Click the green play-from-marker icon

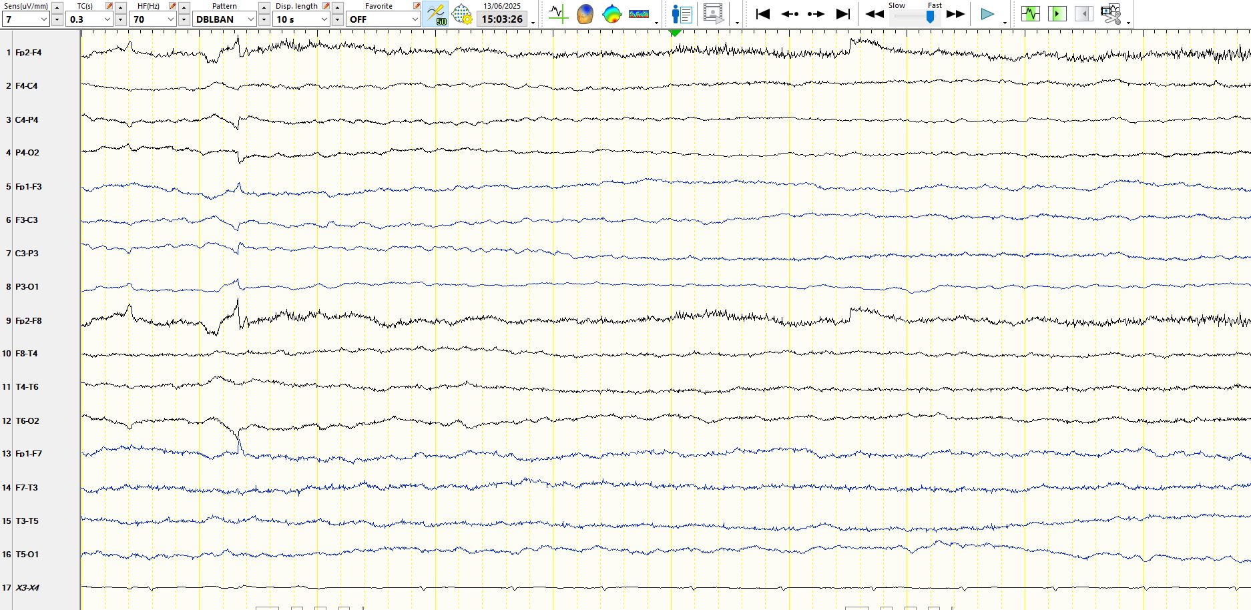[x=1057, y=14]
